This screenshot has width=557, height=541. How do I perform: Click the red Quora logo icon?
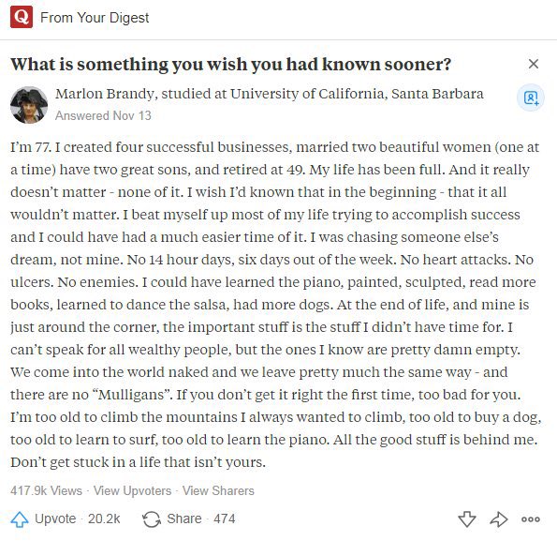click(22, 17)
